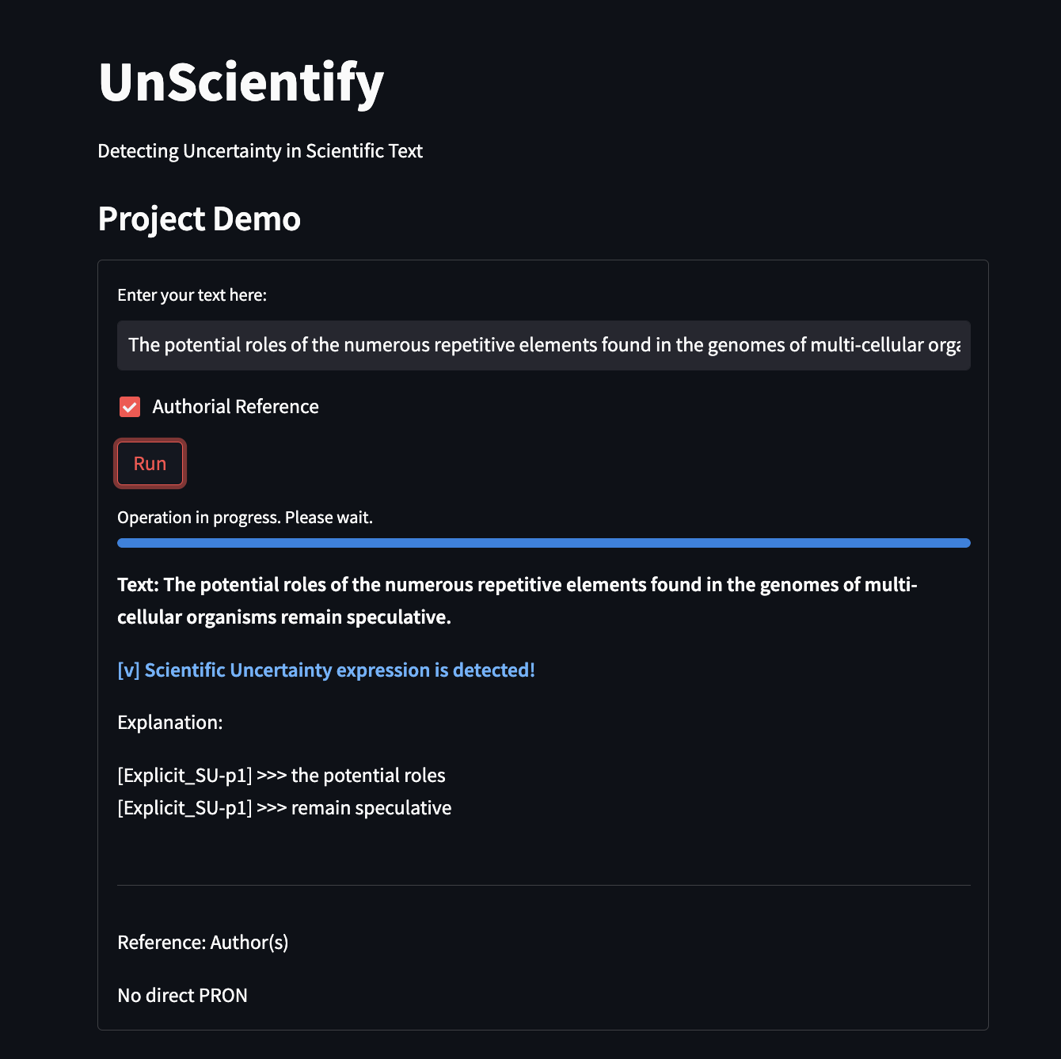This screenshot has width=1061, height=1059.
Task: Click the Run button
Action: tap(150, 464)
